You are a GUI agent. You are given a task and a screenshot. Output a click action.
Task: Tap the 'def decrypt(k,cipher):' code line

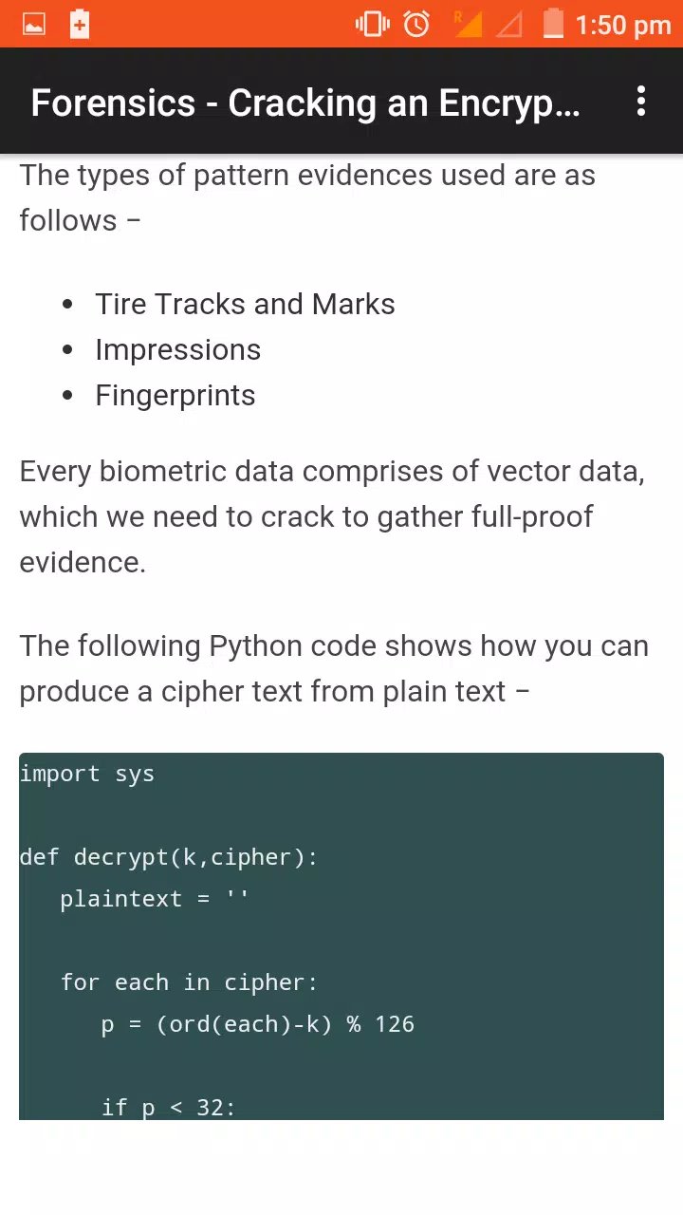[169, 857]
